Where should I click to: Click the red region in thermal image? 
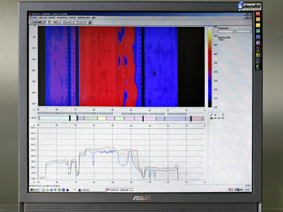click(x=100, y=66)
